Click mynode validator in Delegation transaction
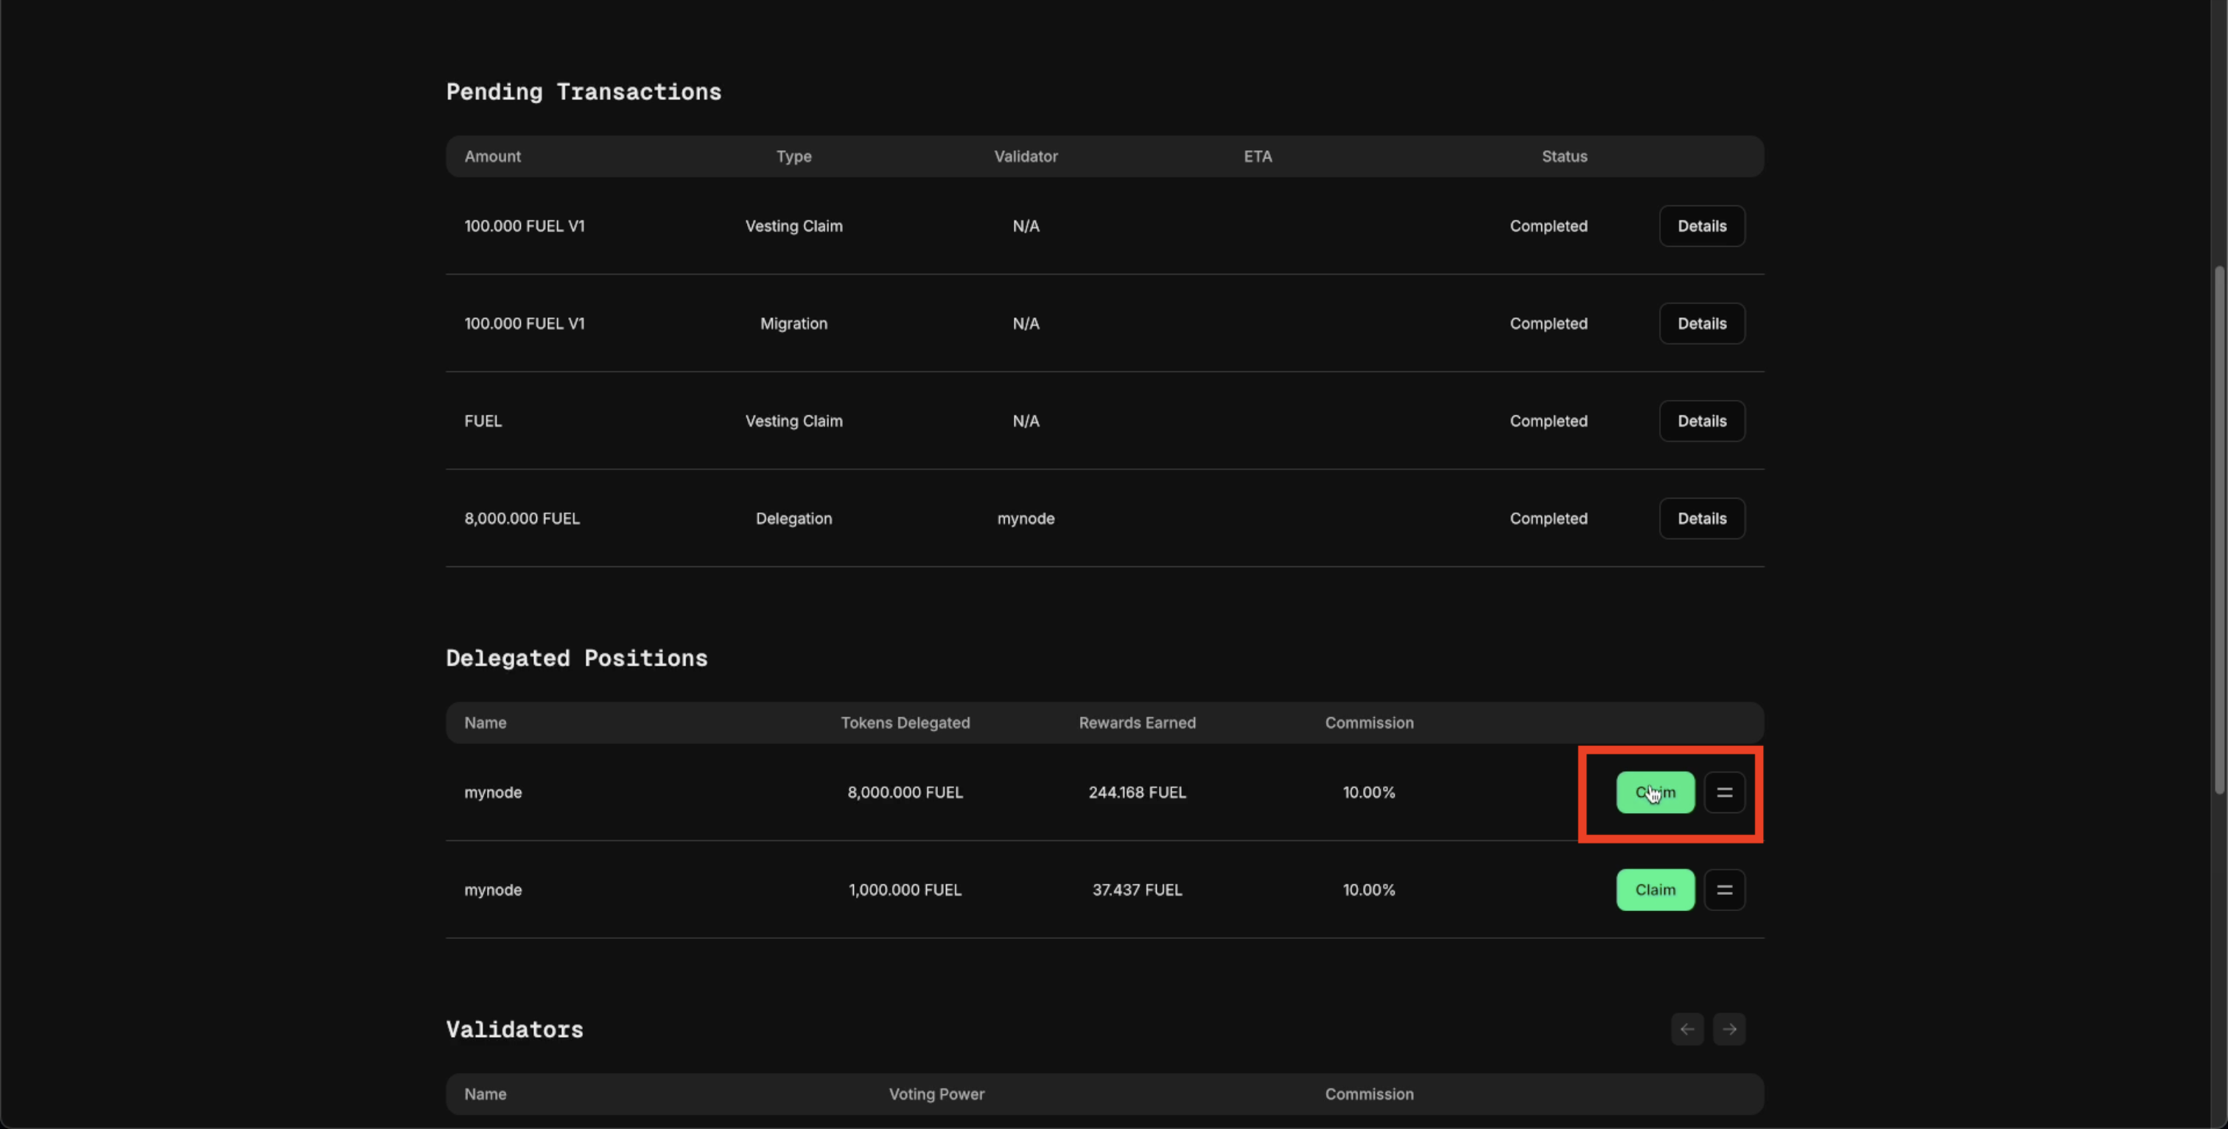This screenshot has width=2228, height=1129. point(1025,518)
